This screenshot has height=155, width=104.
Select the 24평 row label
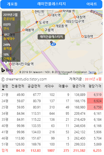5,101
